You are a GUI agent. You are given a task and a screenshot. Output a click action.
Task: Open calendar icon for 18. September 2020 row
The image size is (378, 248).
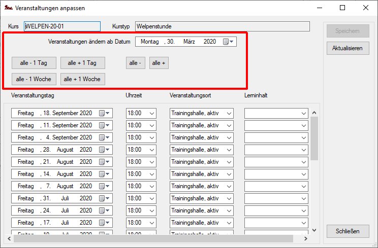tap(104, 113)
